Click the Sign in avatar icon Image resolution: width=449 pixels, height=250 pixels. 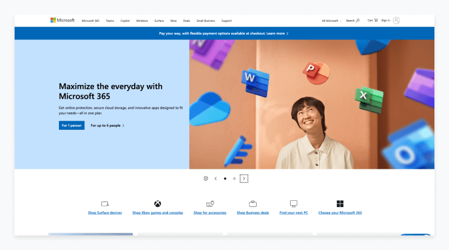pyautogui.click(x=396, y=21)
